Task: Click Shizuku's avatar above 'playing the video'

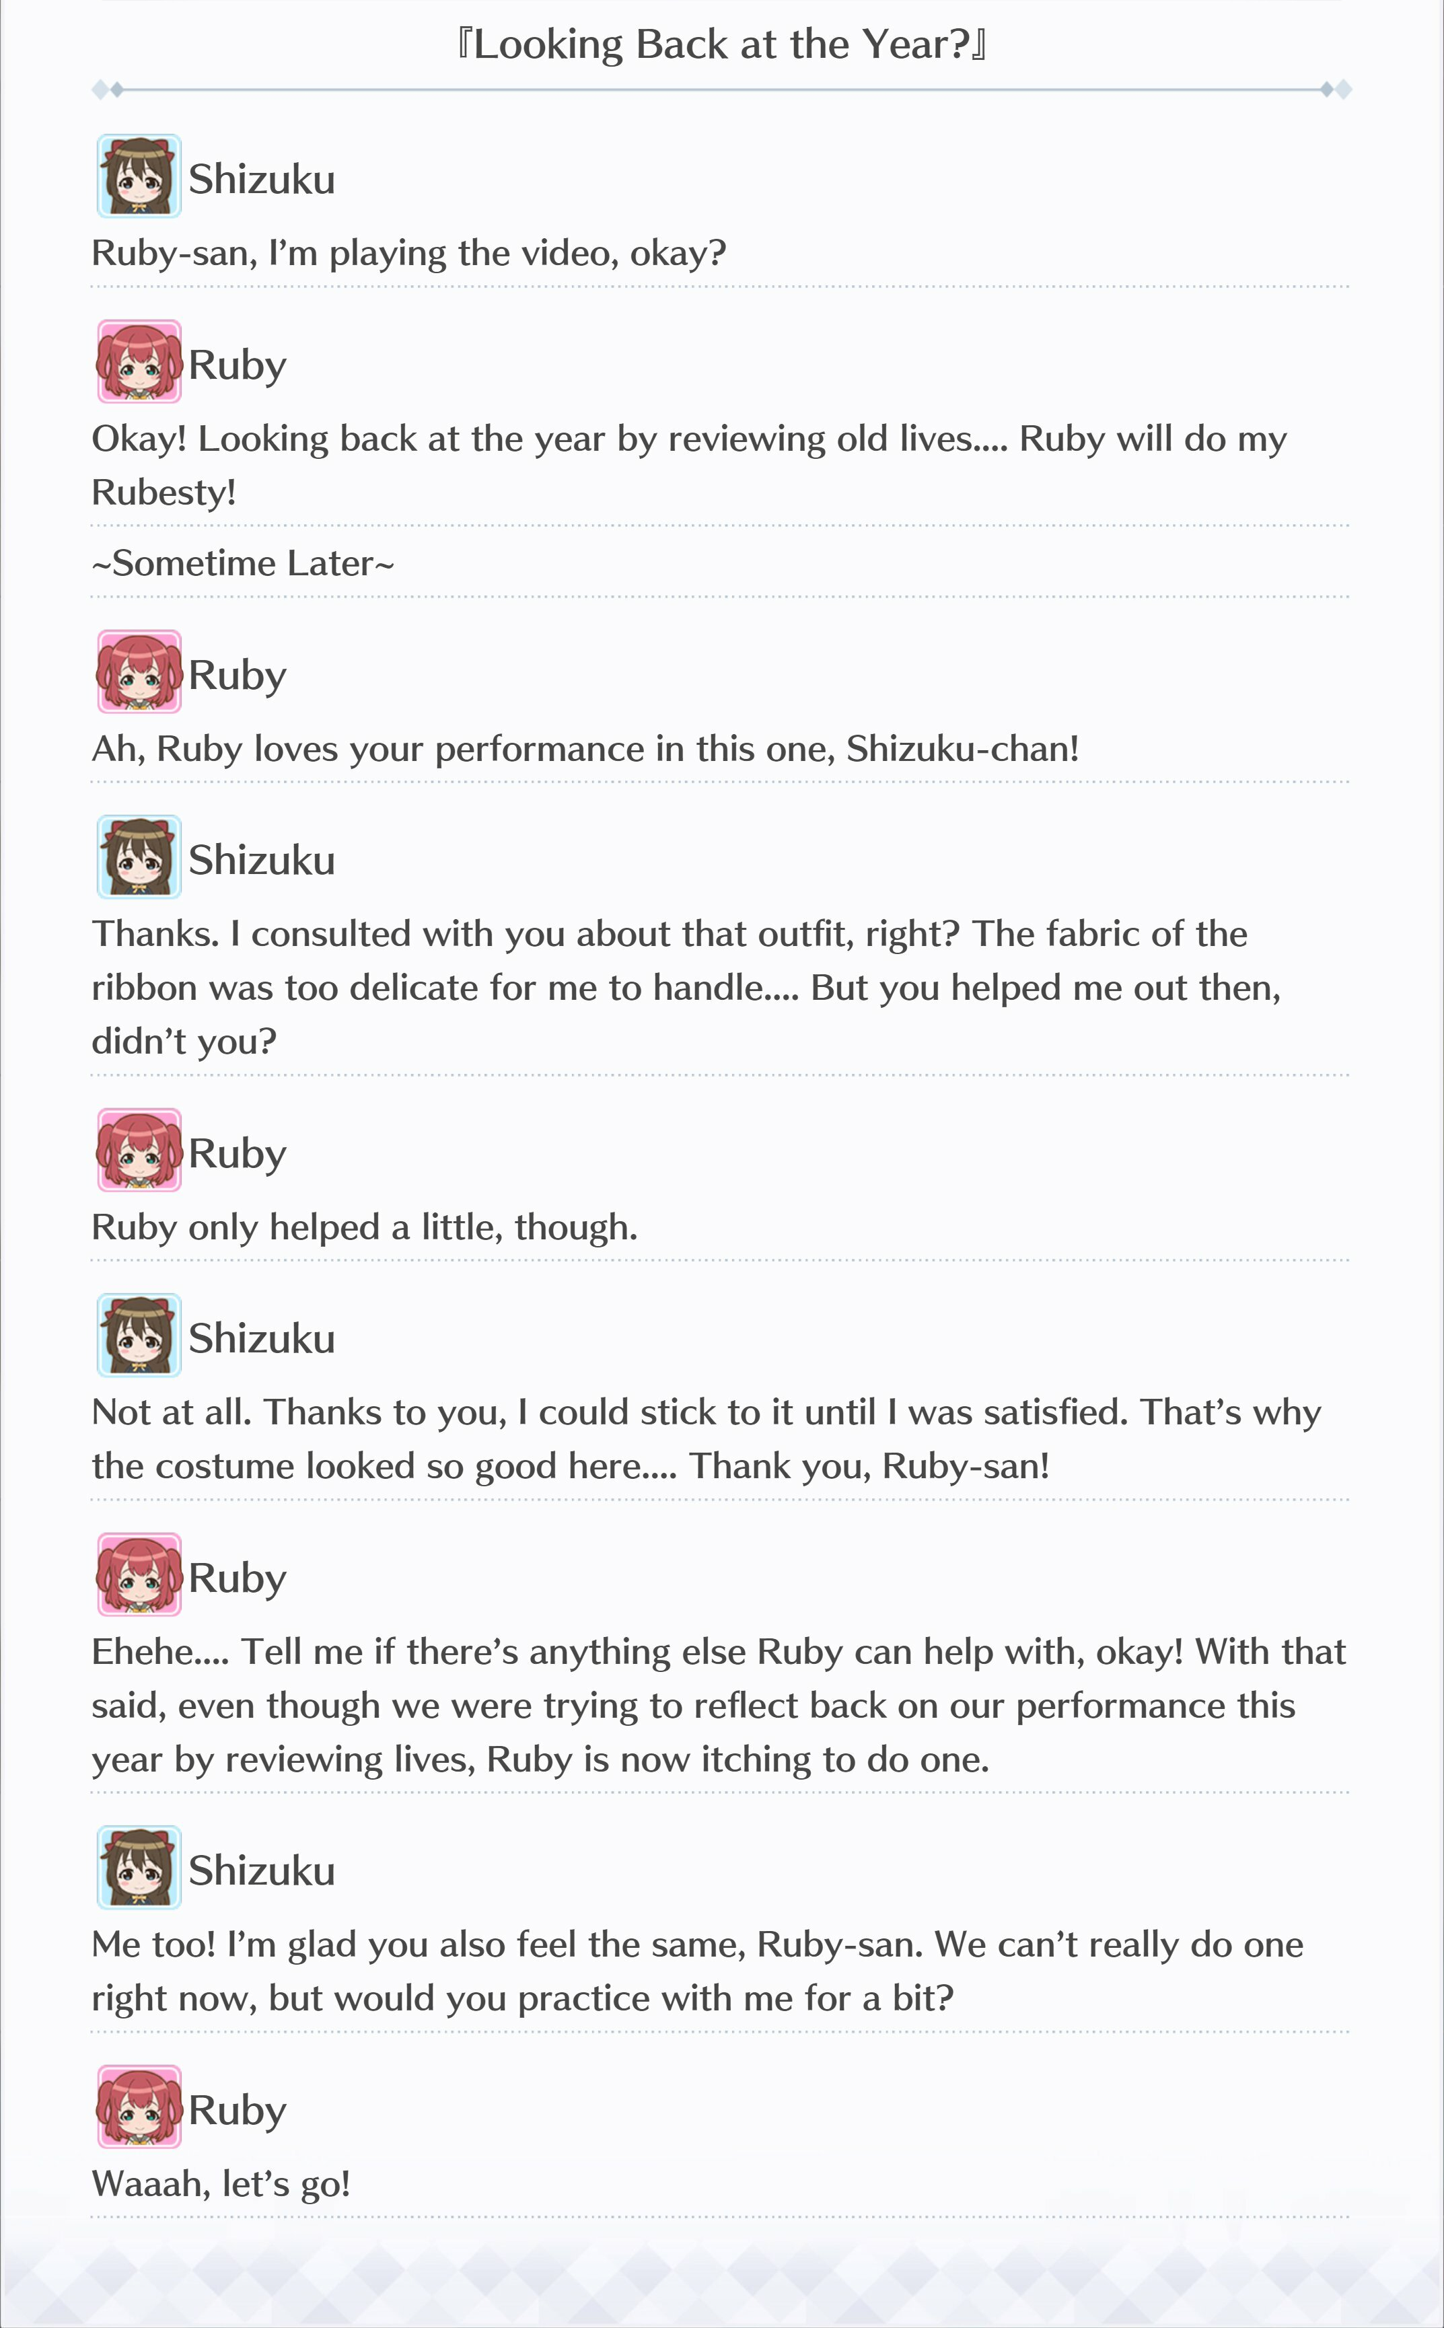Action: [139, 177]
